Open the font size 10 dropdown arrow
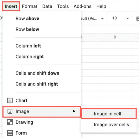The height and width of the screenshot is (138, 139). click(x=128, y=18)
